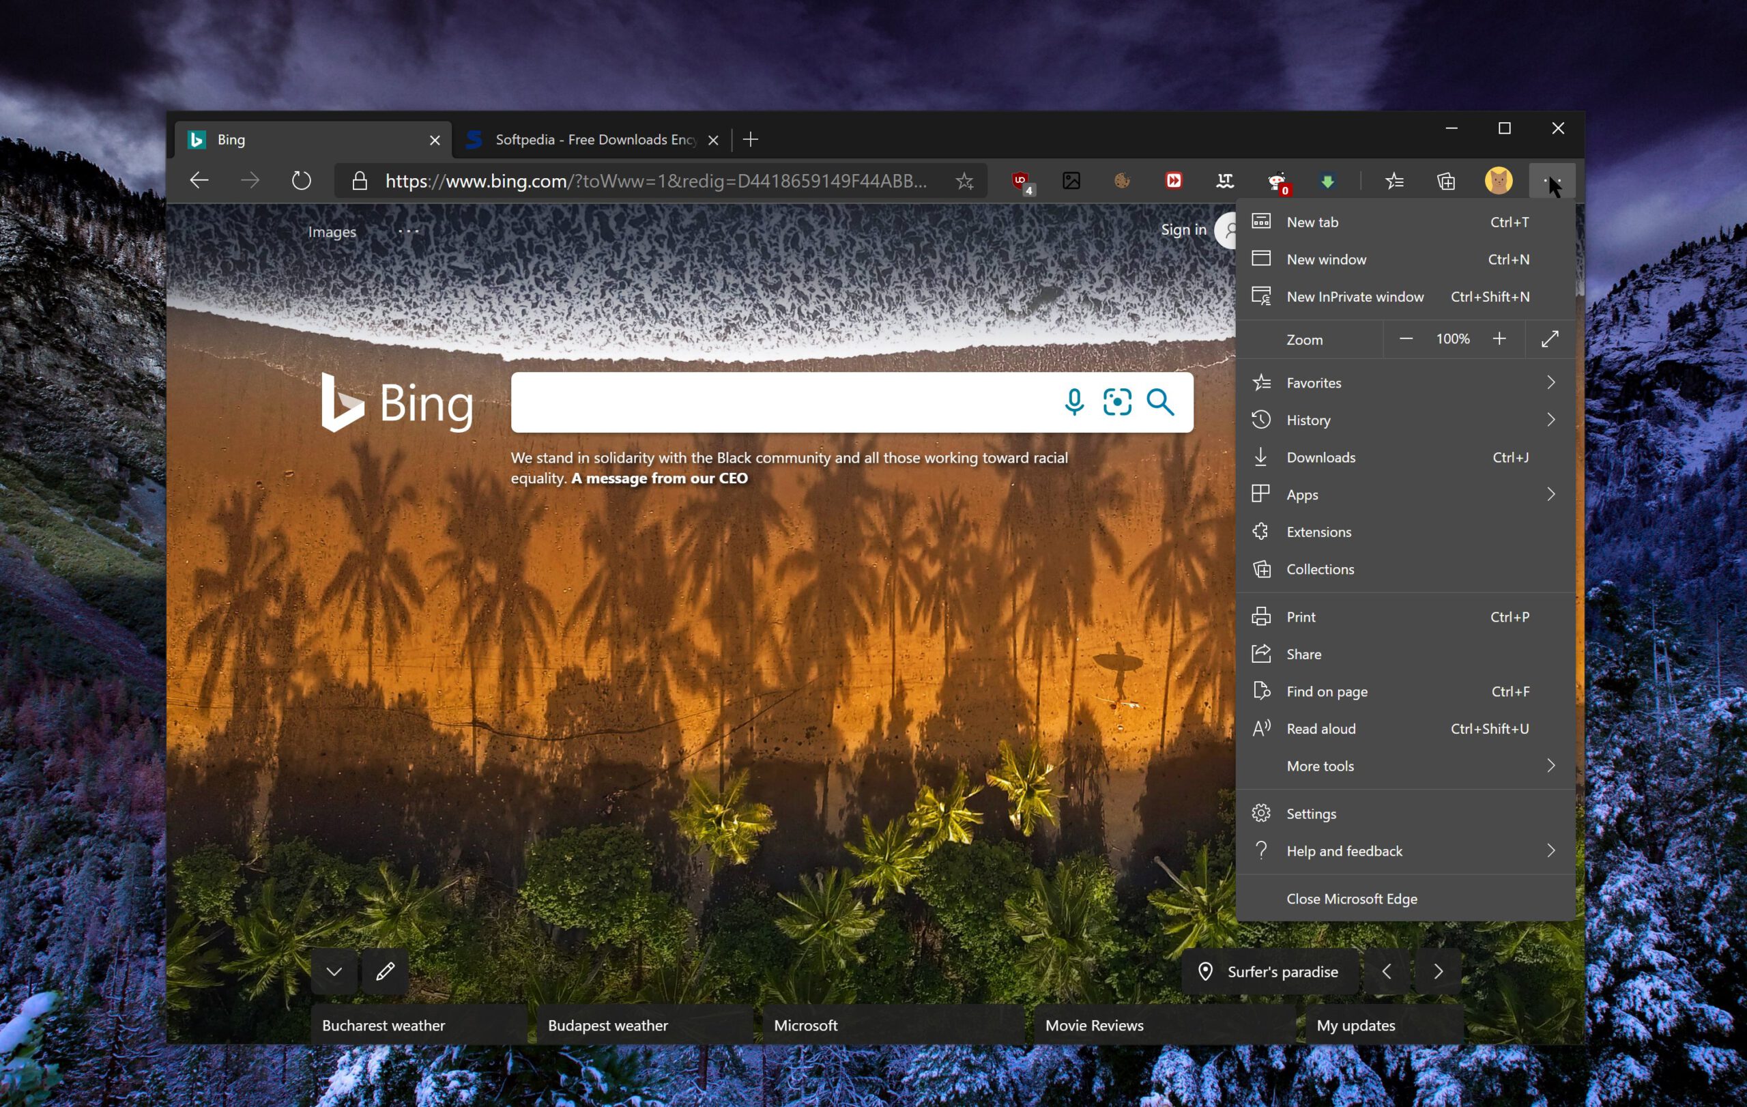
Task: Switch to the Softpedia tab
Action: 591,139
